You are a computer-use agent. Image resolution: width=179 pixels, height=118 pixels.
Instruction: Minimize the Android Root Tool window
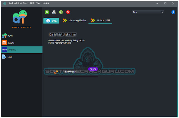[x=157, y=4]
